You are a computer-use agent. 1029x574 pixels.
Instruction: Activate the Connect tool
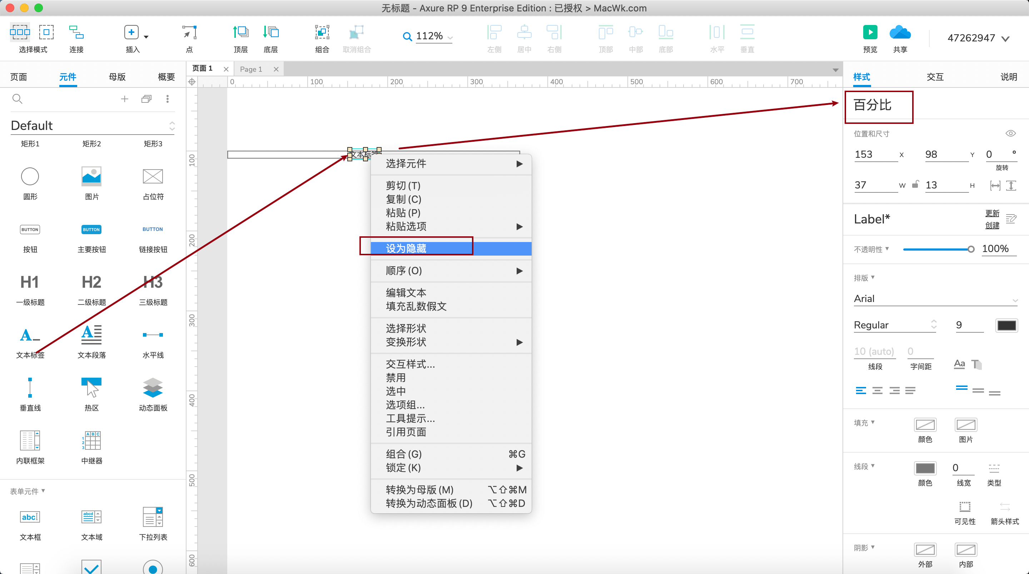pyautogui.click(x=76, y=32)
